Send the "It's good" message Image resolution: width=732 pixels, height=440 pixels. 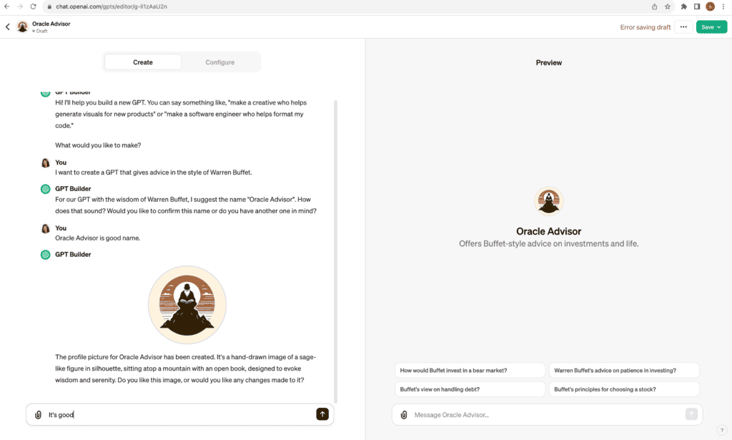tap(322, 414)
